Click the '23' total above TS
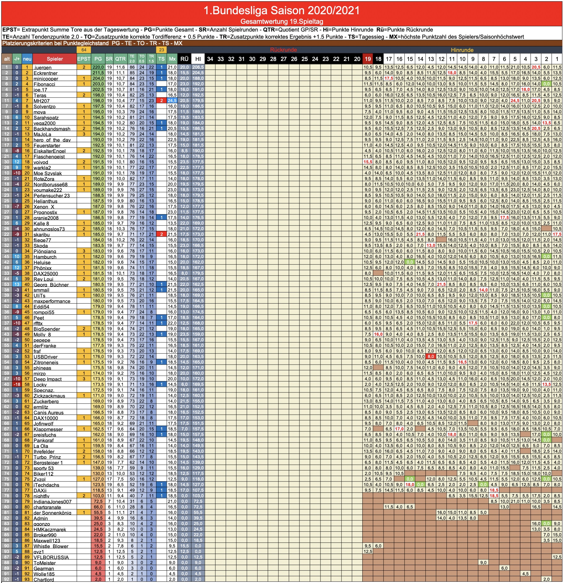Image resolution: width=563 pixels, height=583 pixels. click(161, 50)
